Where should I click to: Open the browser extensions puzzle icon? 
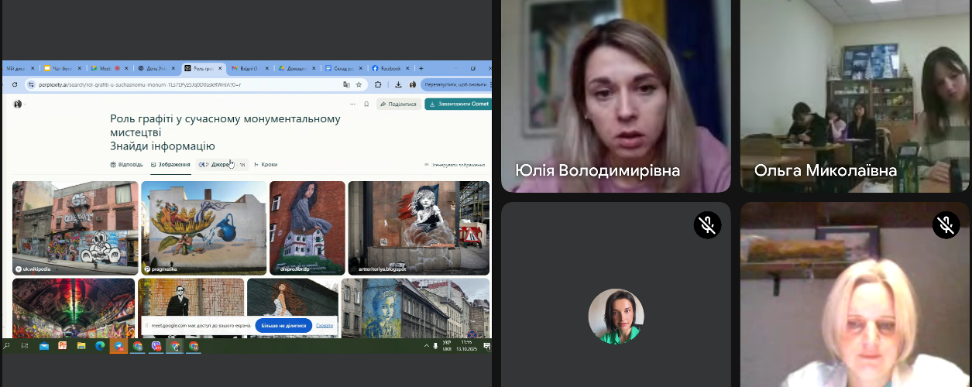point(378,84)
